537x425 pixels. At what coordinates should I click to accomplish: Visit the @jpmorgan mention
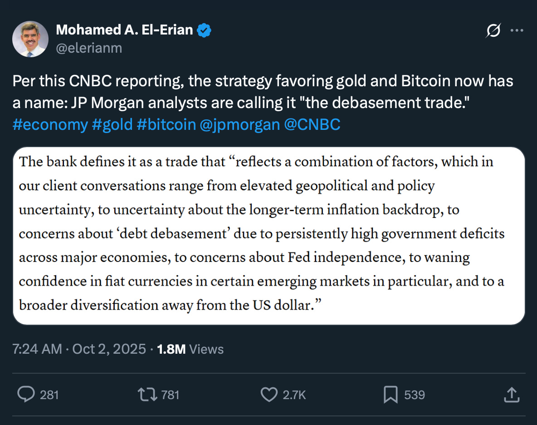[239, 124]
